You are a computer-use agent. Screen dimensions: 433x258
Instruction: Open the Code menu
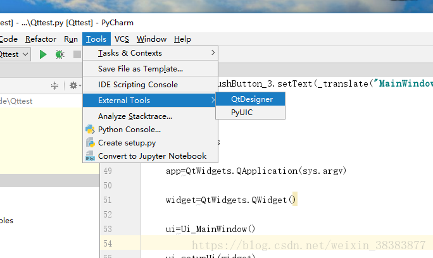pyautogui.click(x=9, y=39)
